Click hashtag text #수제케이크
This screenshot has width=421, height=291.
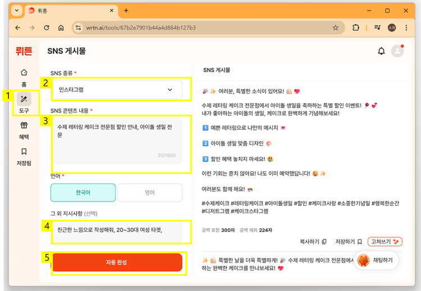pos(216,204)
